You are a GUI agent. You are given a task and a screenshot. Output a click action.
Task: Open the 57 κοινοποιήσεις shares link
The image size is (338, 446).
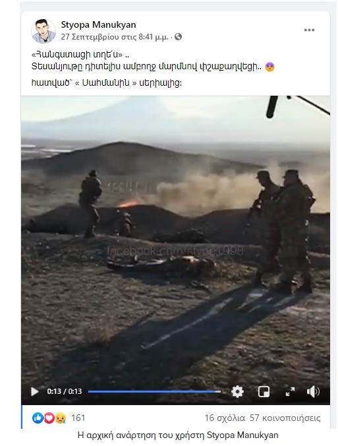click(x=285, y=418)
